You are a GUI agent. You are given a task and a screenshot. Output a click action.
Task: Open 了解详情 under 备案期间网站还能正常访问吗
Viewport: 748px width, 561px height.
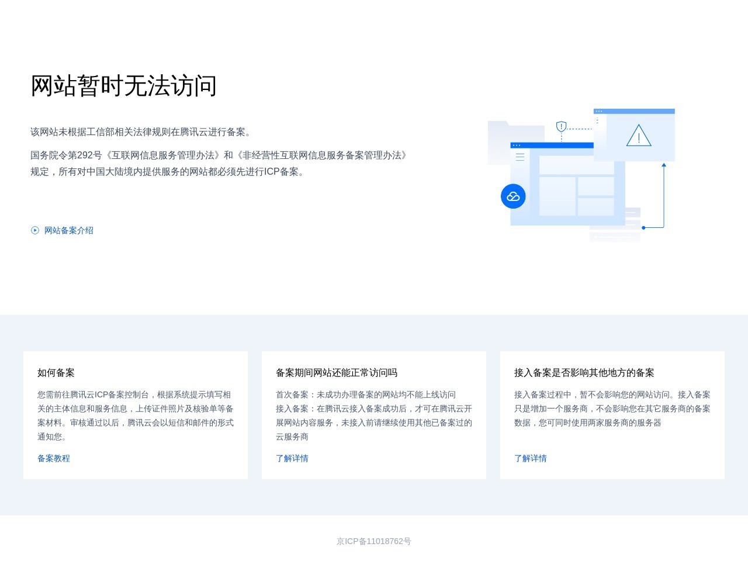click(292, 458)
